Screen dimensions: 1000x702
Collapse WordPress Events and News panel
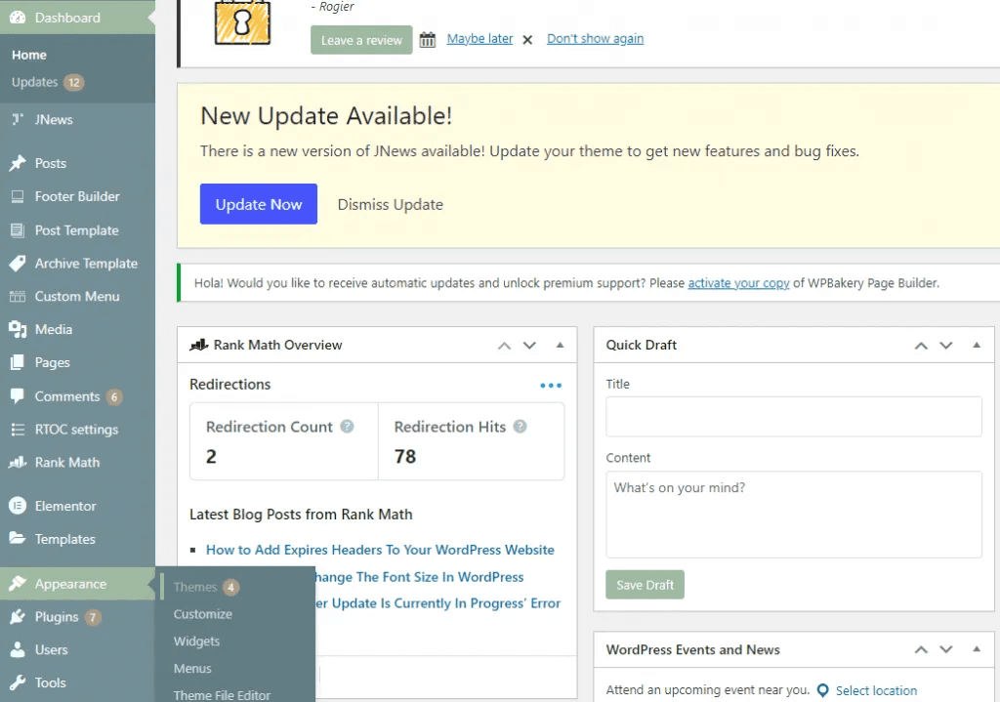(x=977, y=649)
